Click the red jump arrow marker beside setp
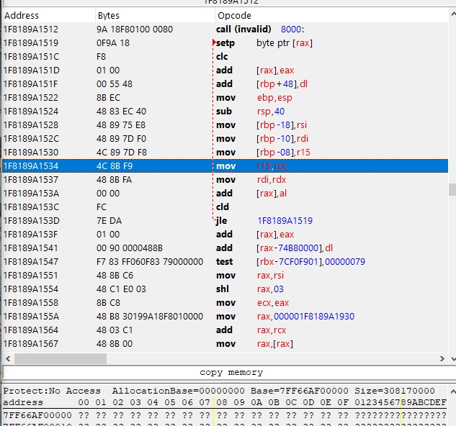Viewport: 456px width, 426px height. click(213, 43)
